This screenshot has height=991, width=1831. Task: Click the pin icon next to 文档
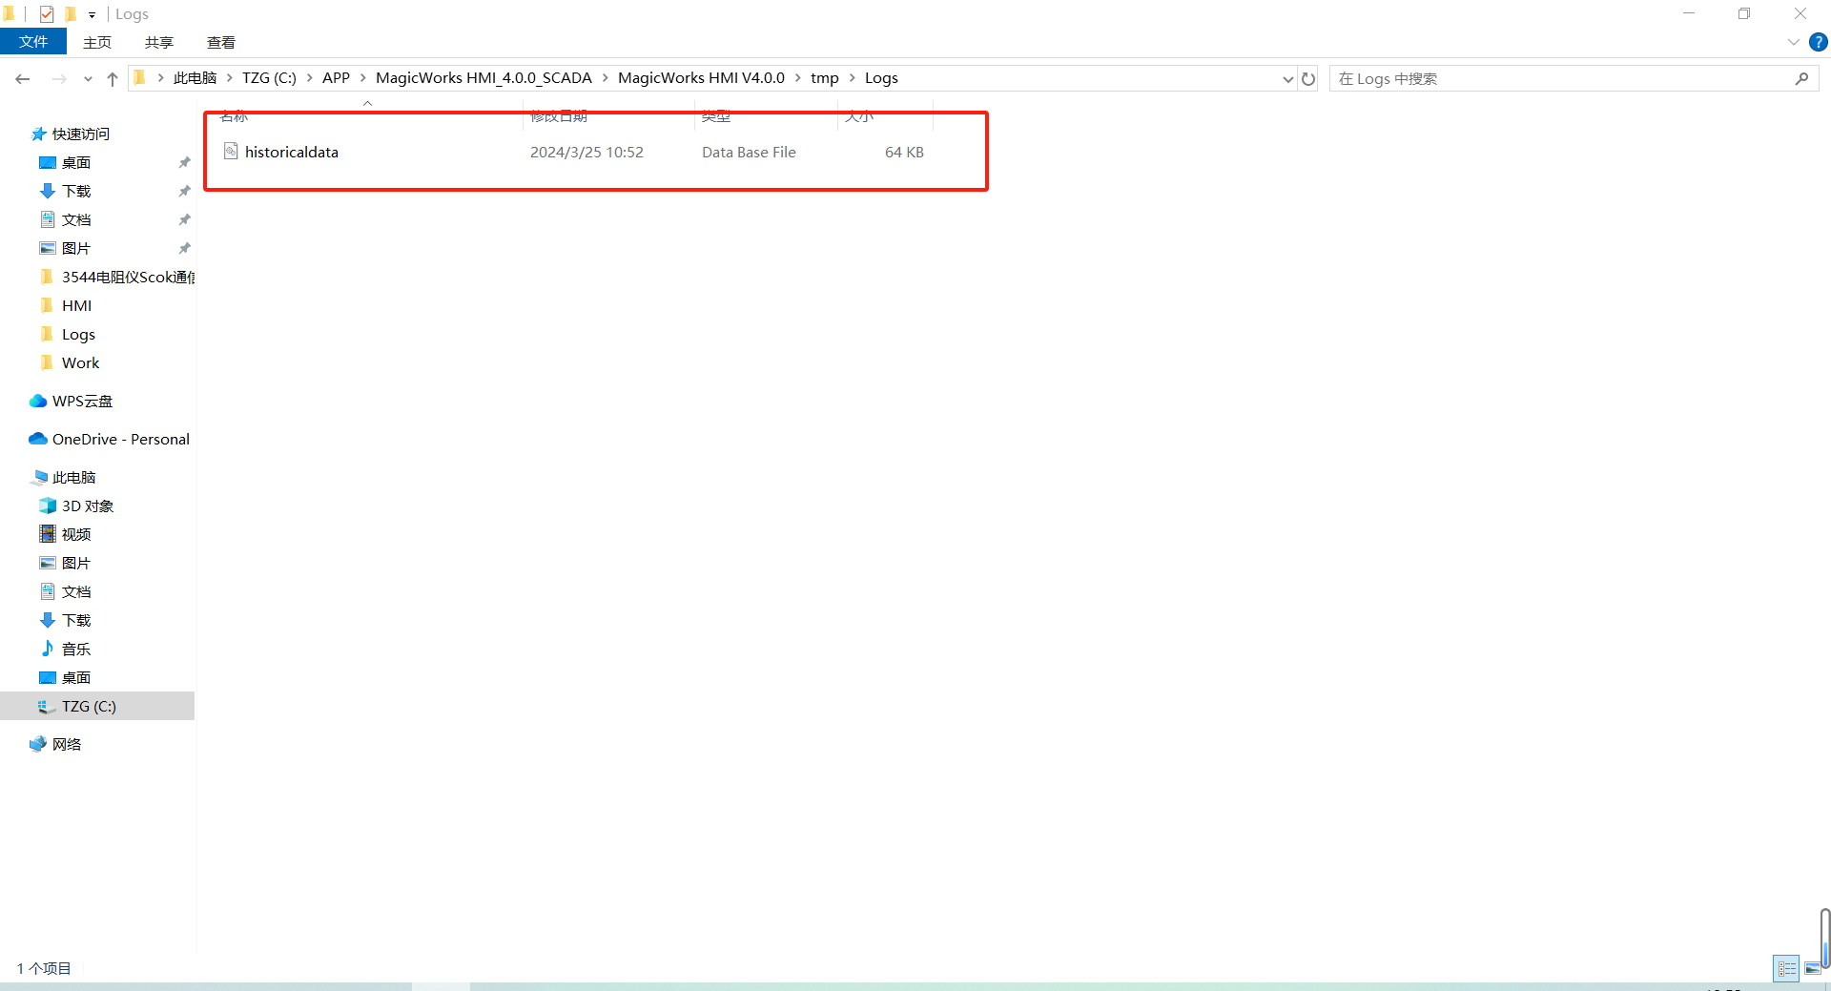coord(184,220)
